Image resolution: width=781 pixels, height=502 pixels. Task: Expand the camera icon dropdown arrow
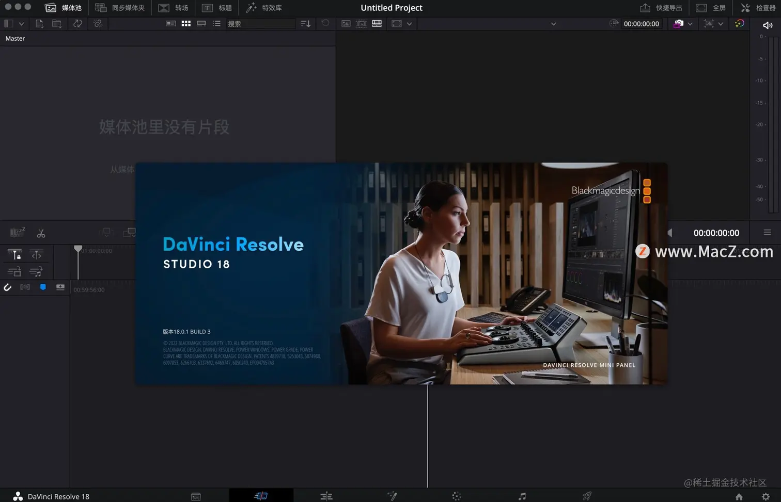click(x=690, y=24)
